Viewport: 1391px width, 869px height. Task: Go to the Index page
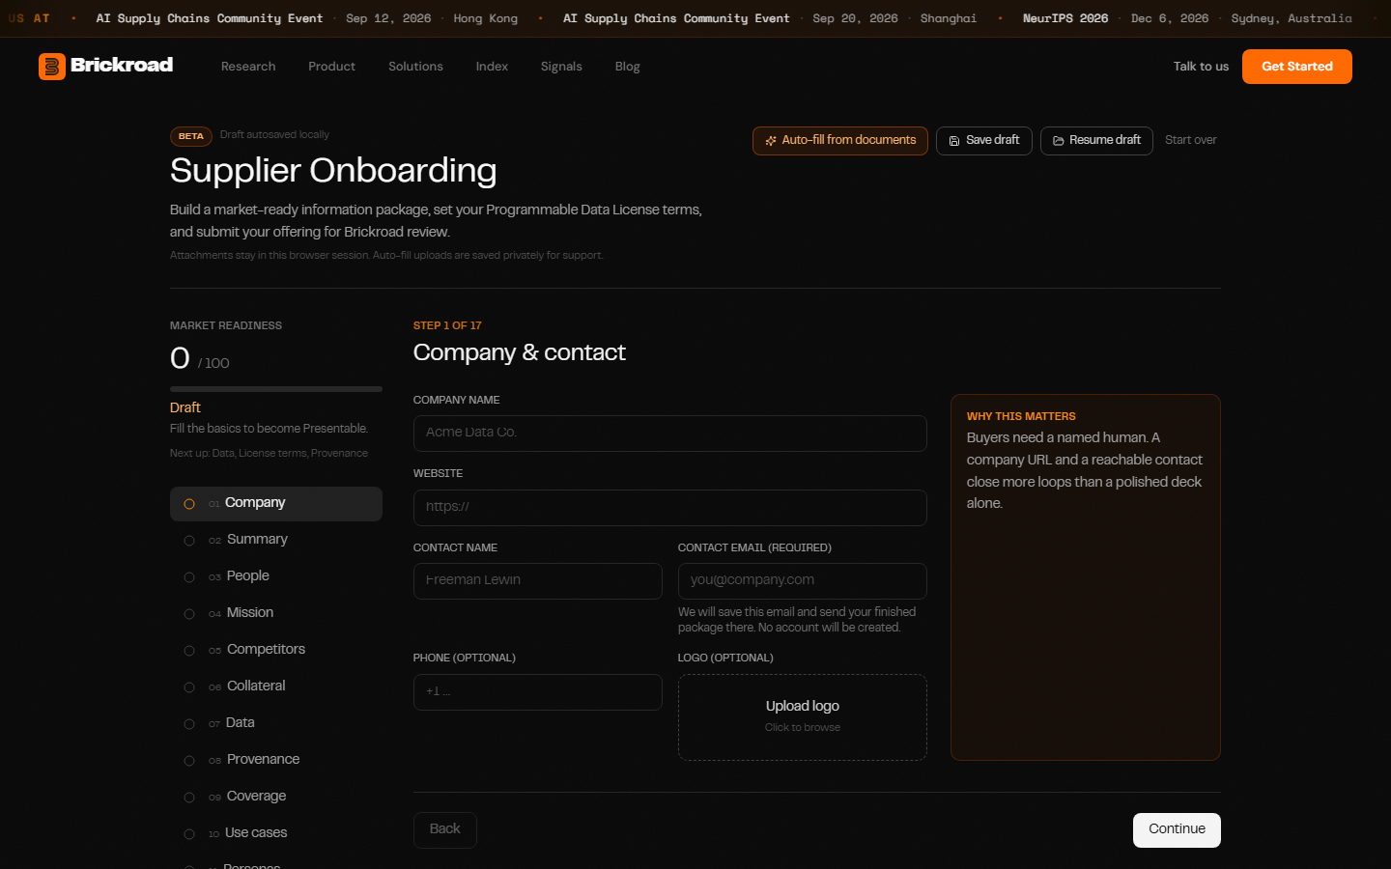tap(492, 67)
